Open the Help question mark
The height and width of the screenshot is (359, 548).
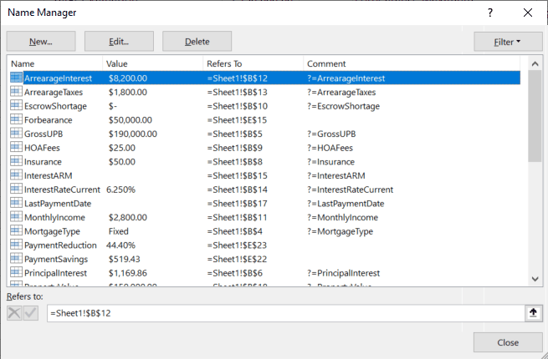click(490, 13)
